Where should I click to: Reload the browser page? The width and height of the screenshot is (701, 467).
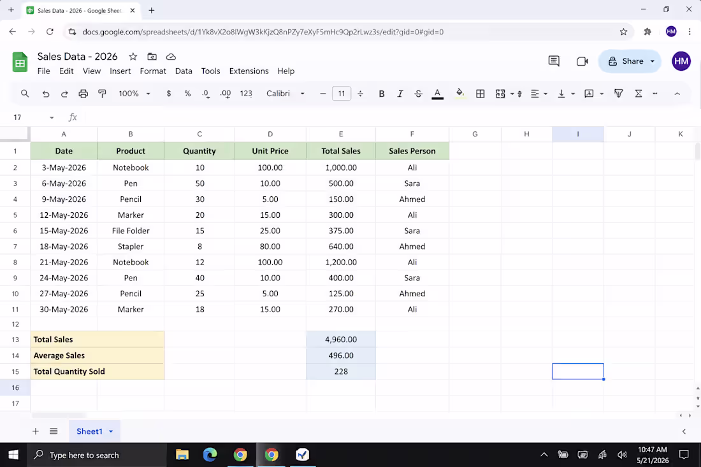(50, 32)
